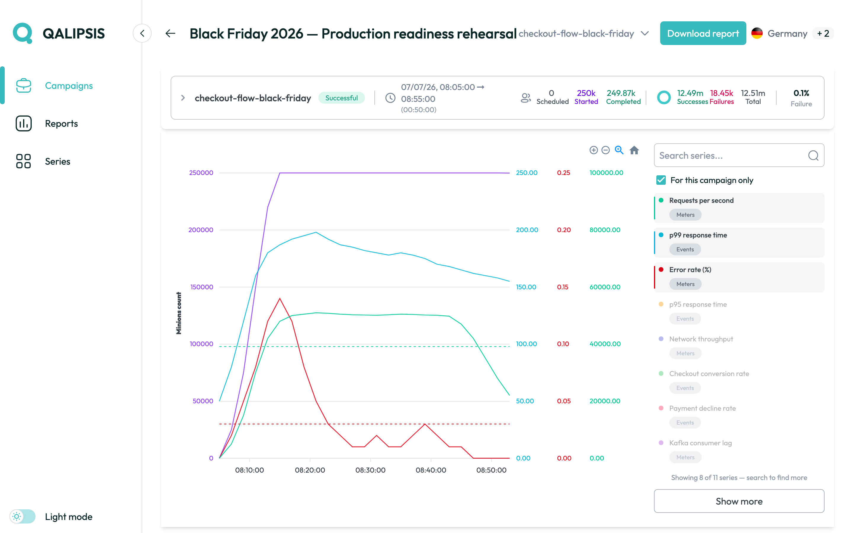
Task: Click the search magnifier in series field
Action: click(x=813, y=155)
